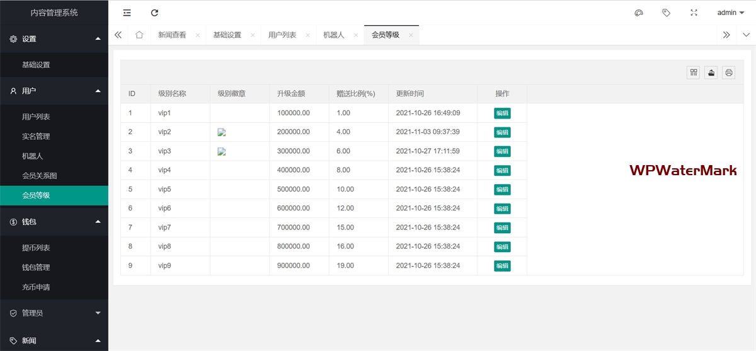
Task: Open the column filter icon above table
Action: 694,72
